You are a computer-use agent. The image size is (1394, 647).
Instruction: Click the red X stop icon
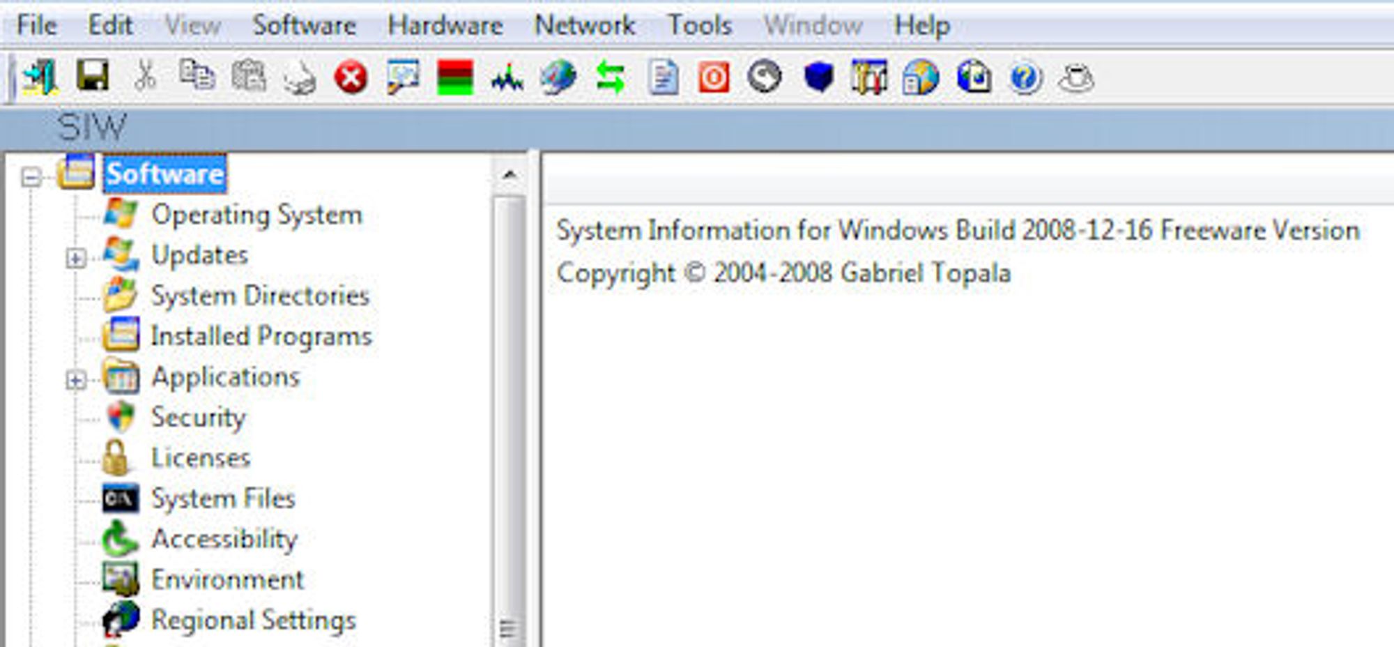point(351,77)
